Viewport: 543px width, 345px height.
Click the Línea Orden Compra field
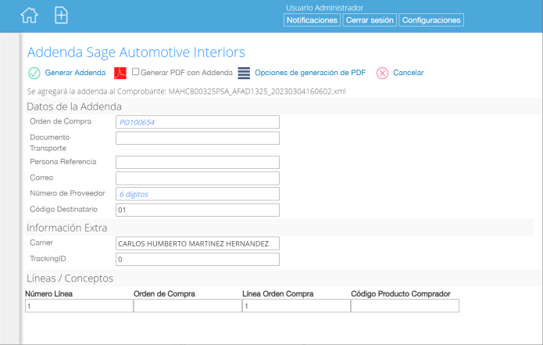pyautogui.click(x=296, y=306)
